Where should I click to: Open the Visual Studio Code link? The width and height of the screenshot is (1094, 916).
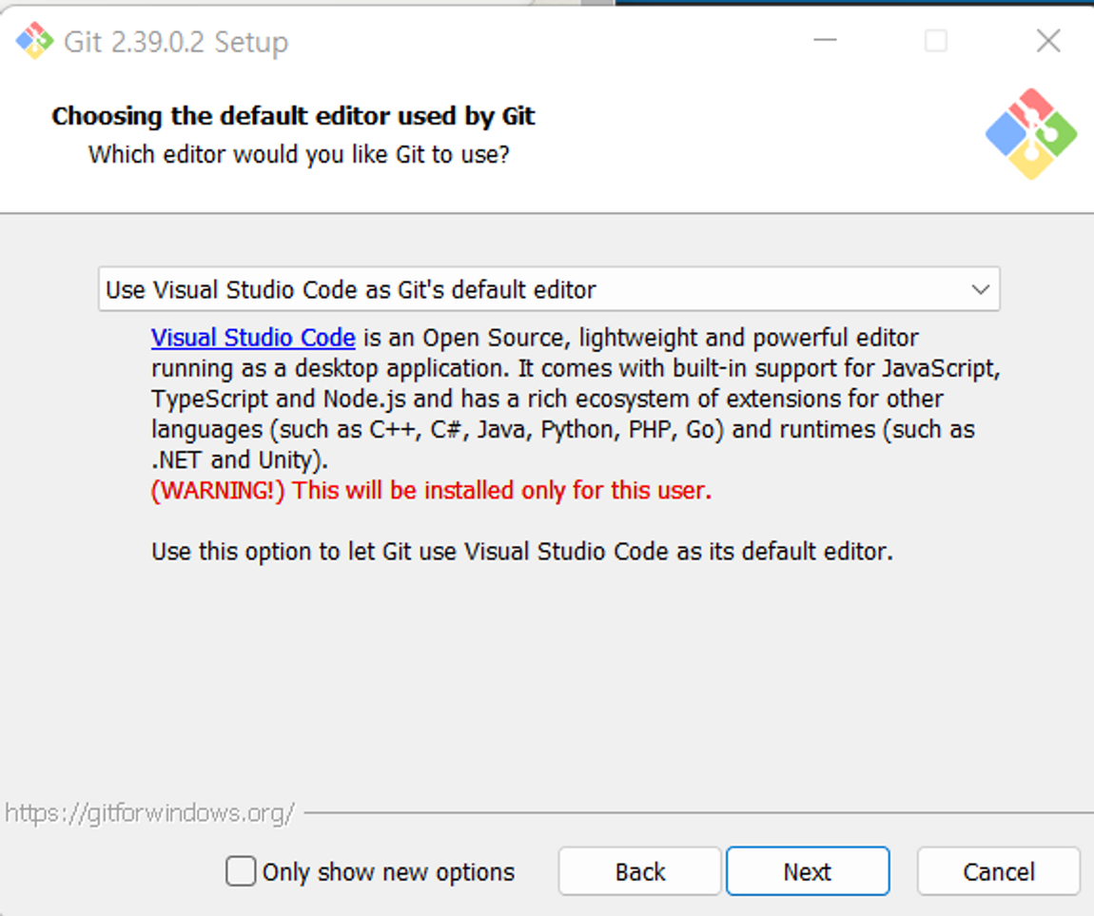pyautogui.click(x=253, y=338)
